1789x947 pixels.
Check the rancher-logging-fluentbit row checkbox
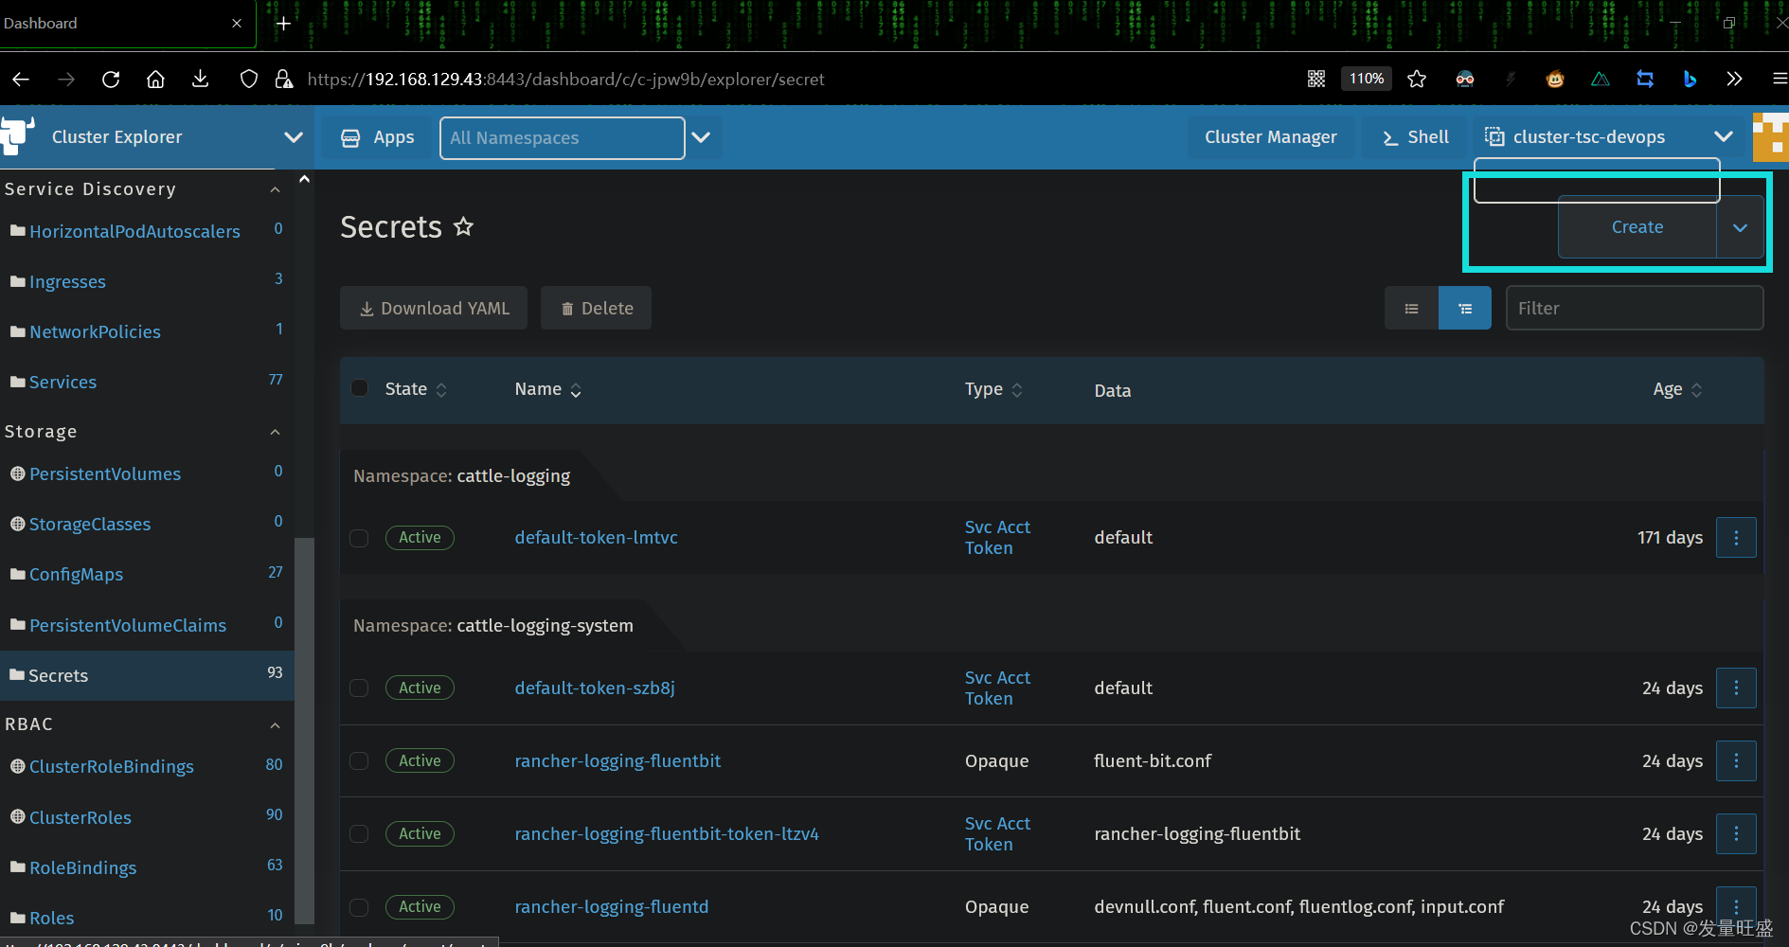click(x=359, y=760)
